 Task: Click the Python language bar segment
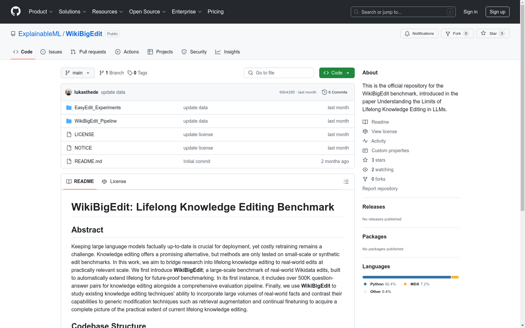point(407,277)
